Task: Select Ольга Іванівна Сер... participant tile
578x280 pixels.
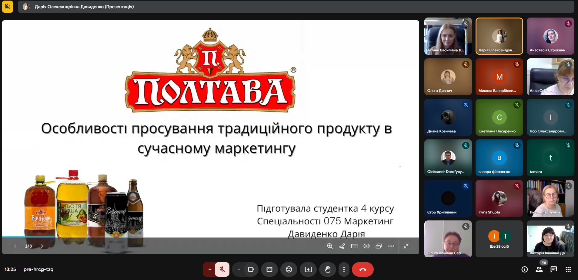Action: 448,239
